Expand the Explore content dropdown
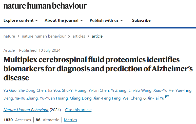 (21, 20)
